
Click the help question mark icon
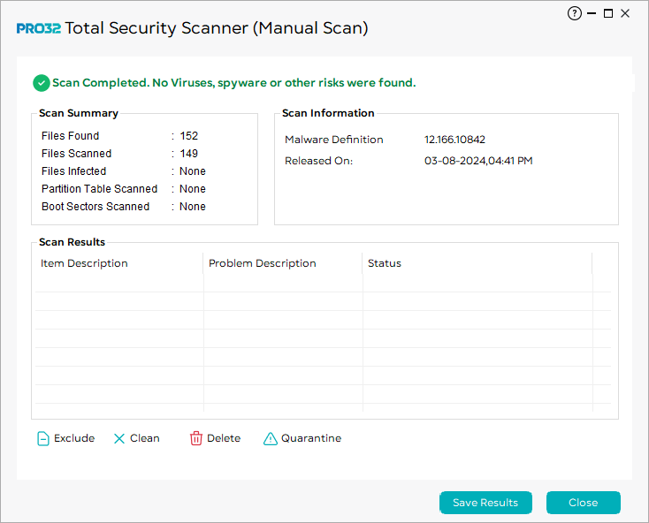point(575,13)
